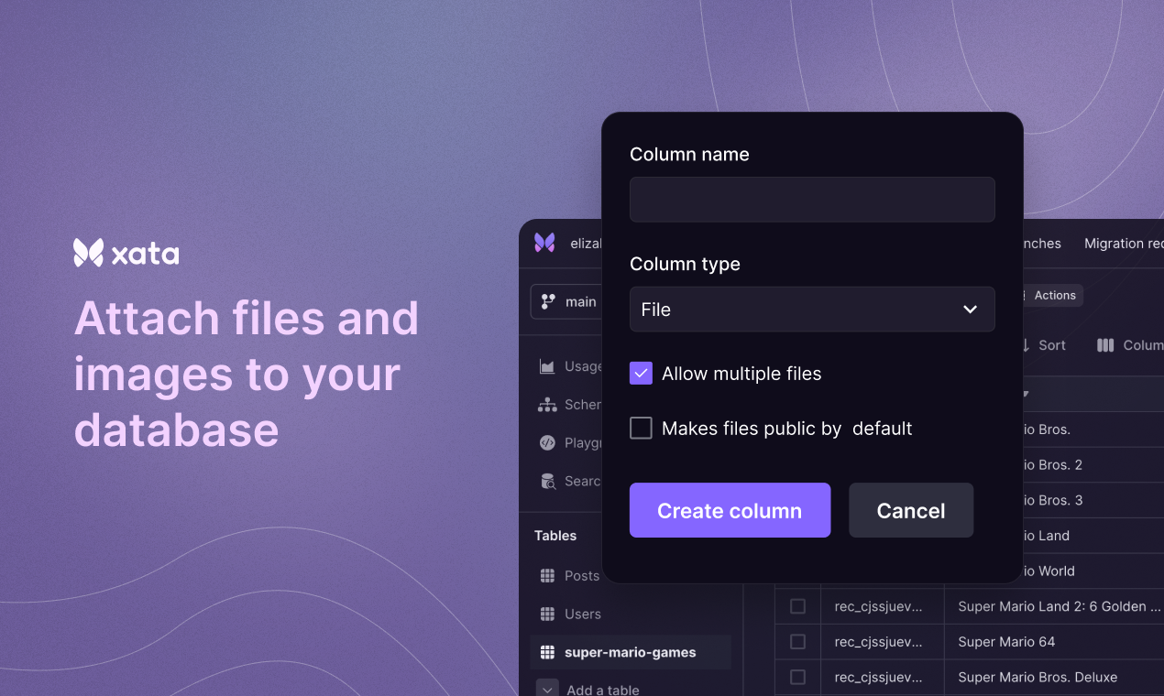Open the Migration requests tab
1164x696 pixels.
tap(1124, 244)
